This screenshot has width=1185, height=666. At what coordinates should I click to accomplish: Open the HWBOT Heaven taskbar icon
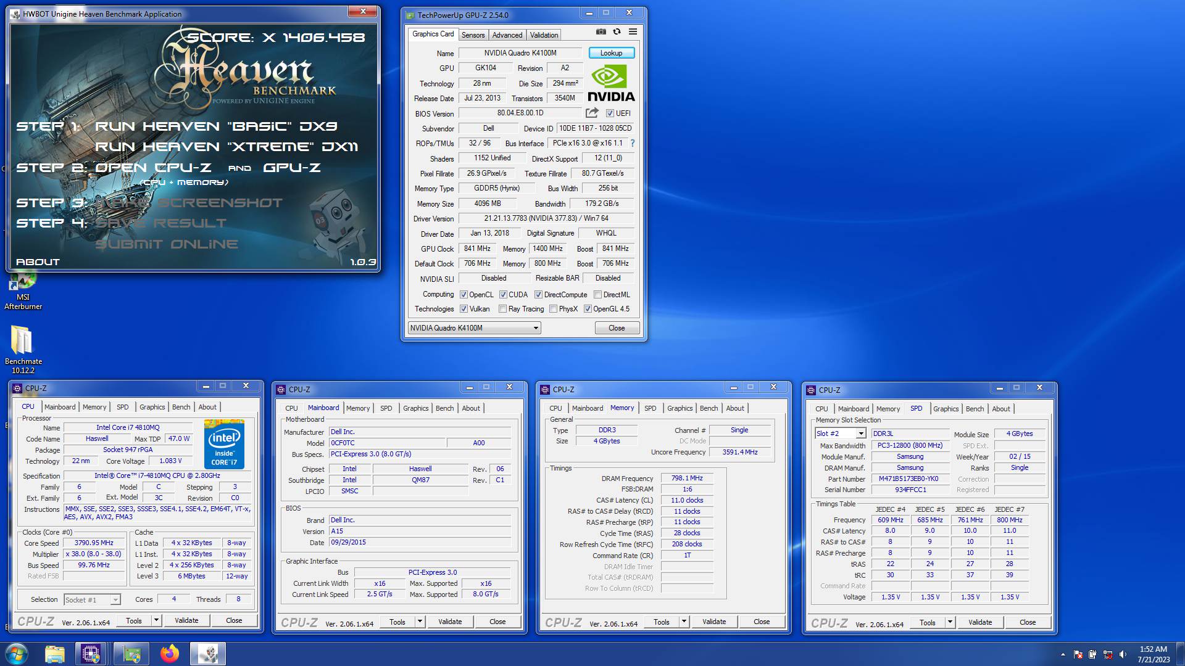point(208,654)
